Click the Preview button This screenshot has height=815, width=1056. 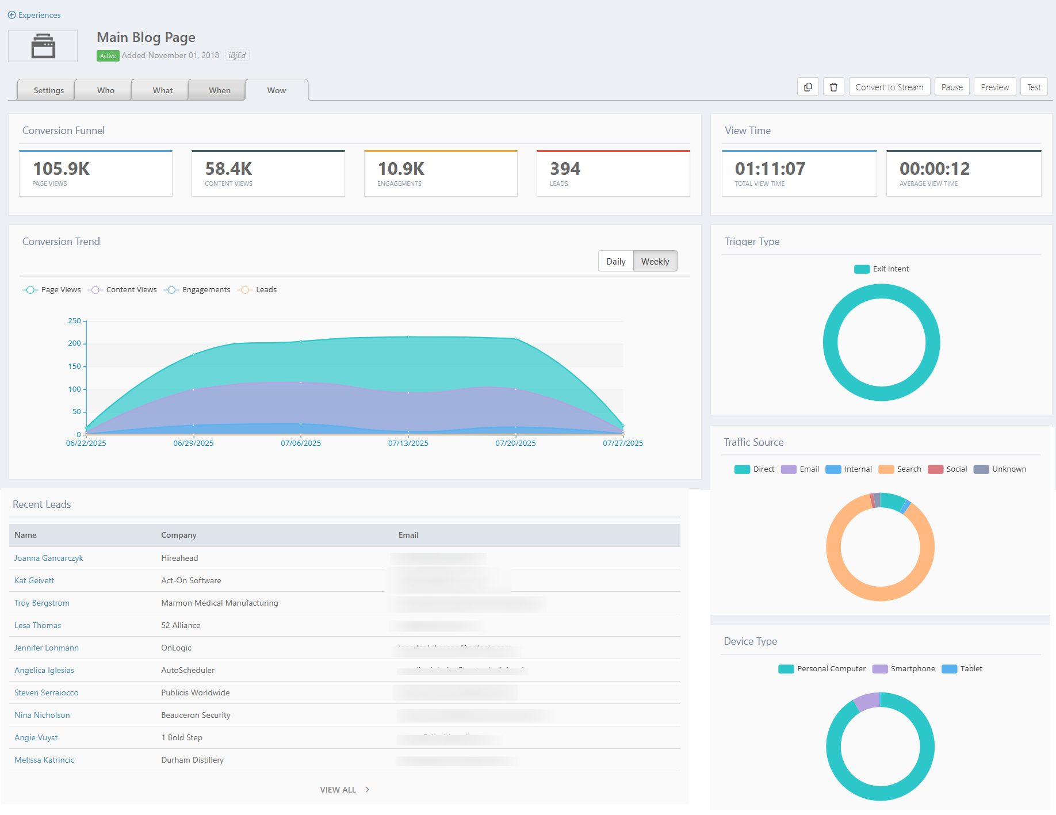pos(995,87)
